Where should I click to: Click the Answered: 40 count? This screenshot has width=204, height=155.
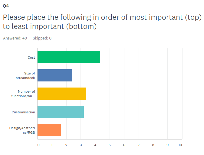(15, 38)
